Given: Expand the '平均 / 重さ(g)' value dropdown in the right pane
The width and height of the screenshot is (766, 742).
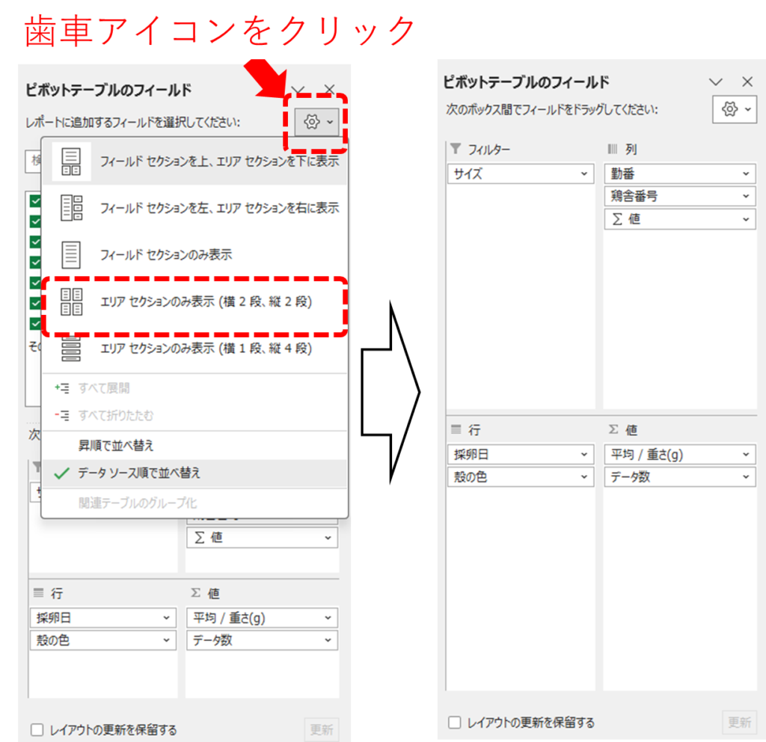Looking at the screenshot, I should click(745, 455).
